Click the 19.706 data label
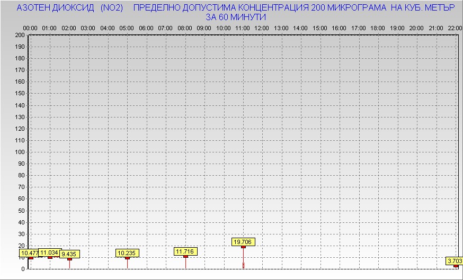463x280 pixels. tap(243, 242)
